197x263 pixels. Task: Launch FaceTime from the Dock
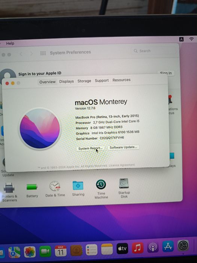[x=45, y=251]
